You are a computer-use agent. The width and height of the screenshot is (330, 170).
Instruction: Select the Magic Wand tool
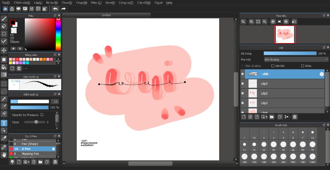(4, 99)
